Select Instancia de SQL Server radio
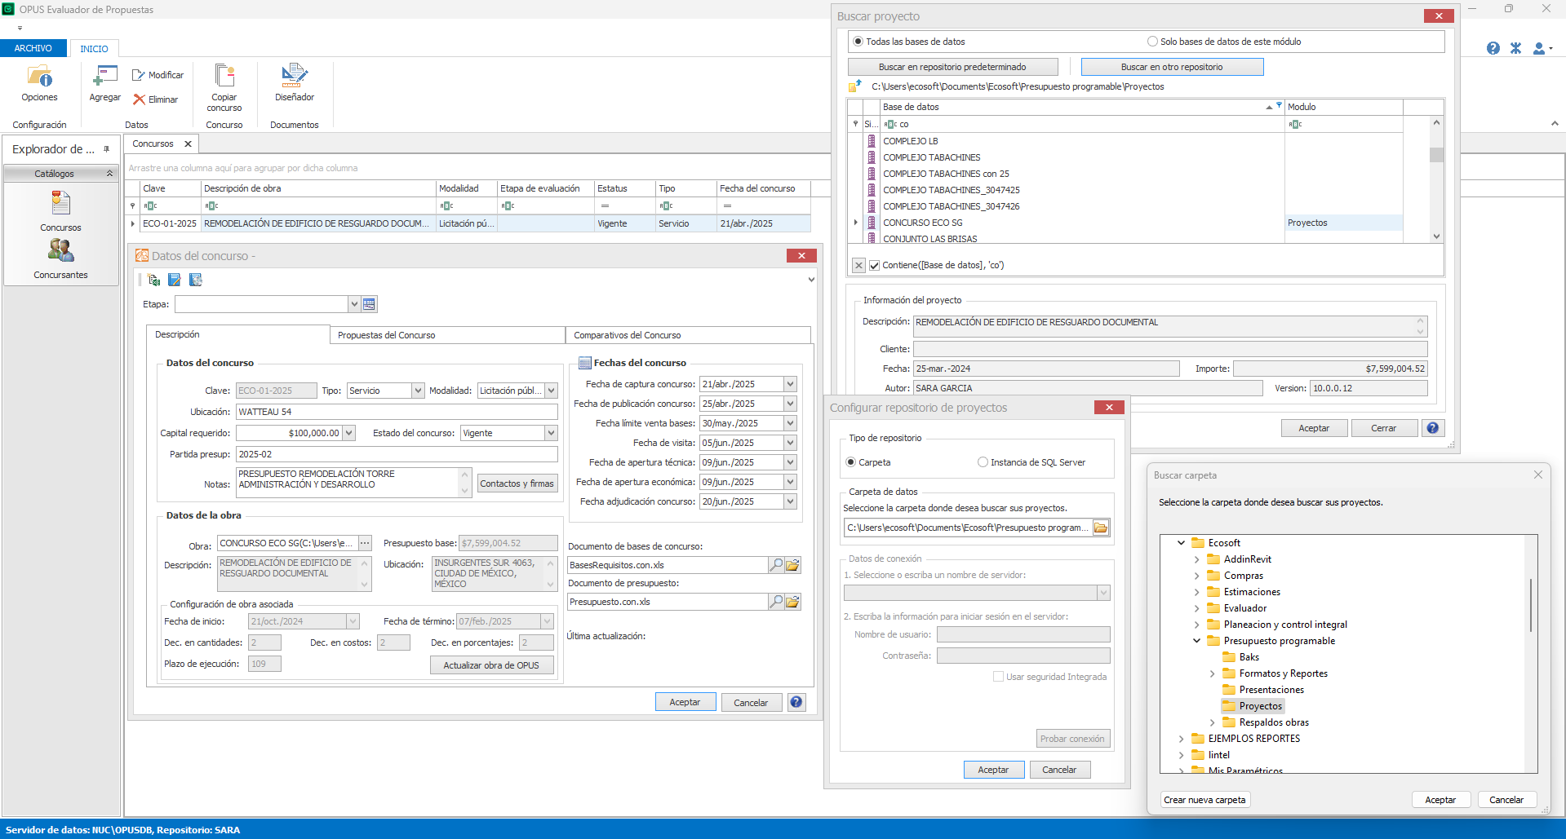Image resolution: width=1566 pixels, height=839 pixels. pos(983,462)
